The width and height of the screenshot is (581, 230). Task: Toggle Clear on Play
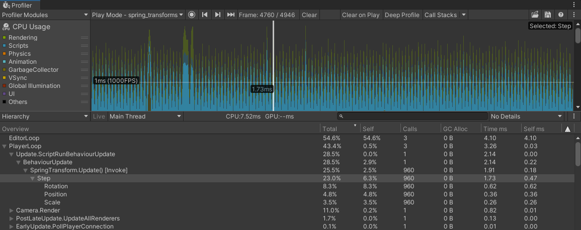[361, 15]
